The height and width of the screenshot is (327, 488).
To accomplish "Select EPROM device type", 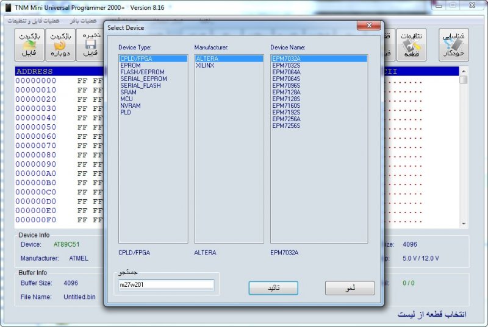I will tap(131, 66).
